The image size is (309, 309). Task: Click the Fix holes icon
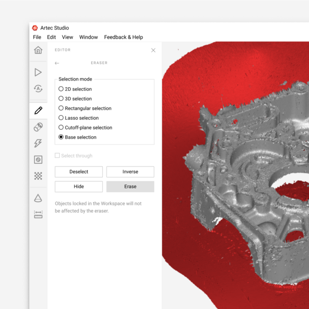pyautogui.click(x=38, y=160)
